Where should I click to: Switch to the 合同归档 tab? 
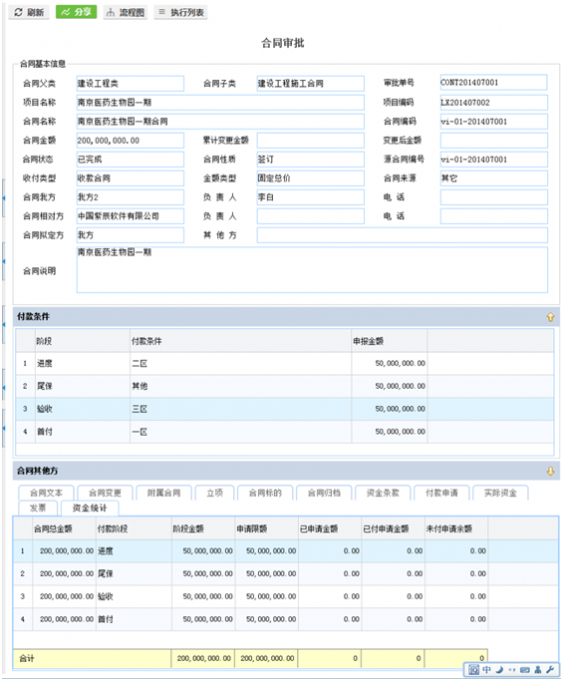pyautogui.click(x=324, y=493)
